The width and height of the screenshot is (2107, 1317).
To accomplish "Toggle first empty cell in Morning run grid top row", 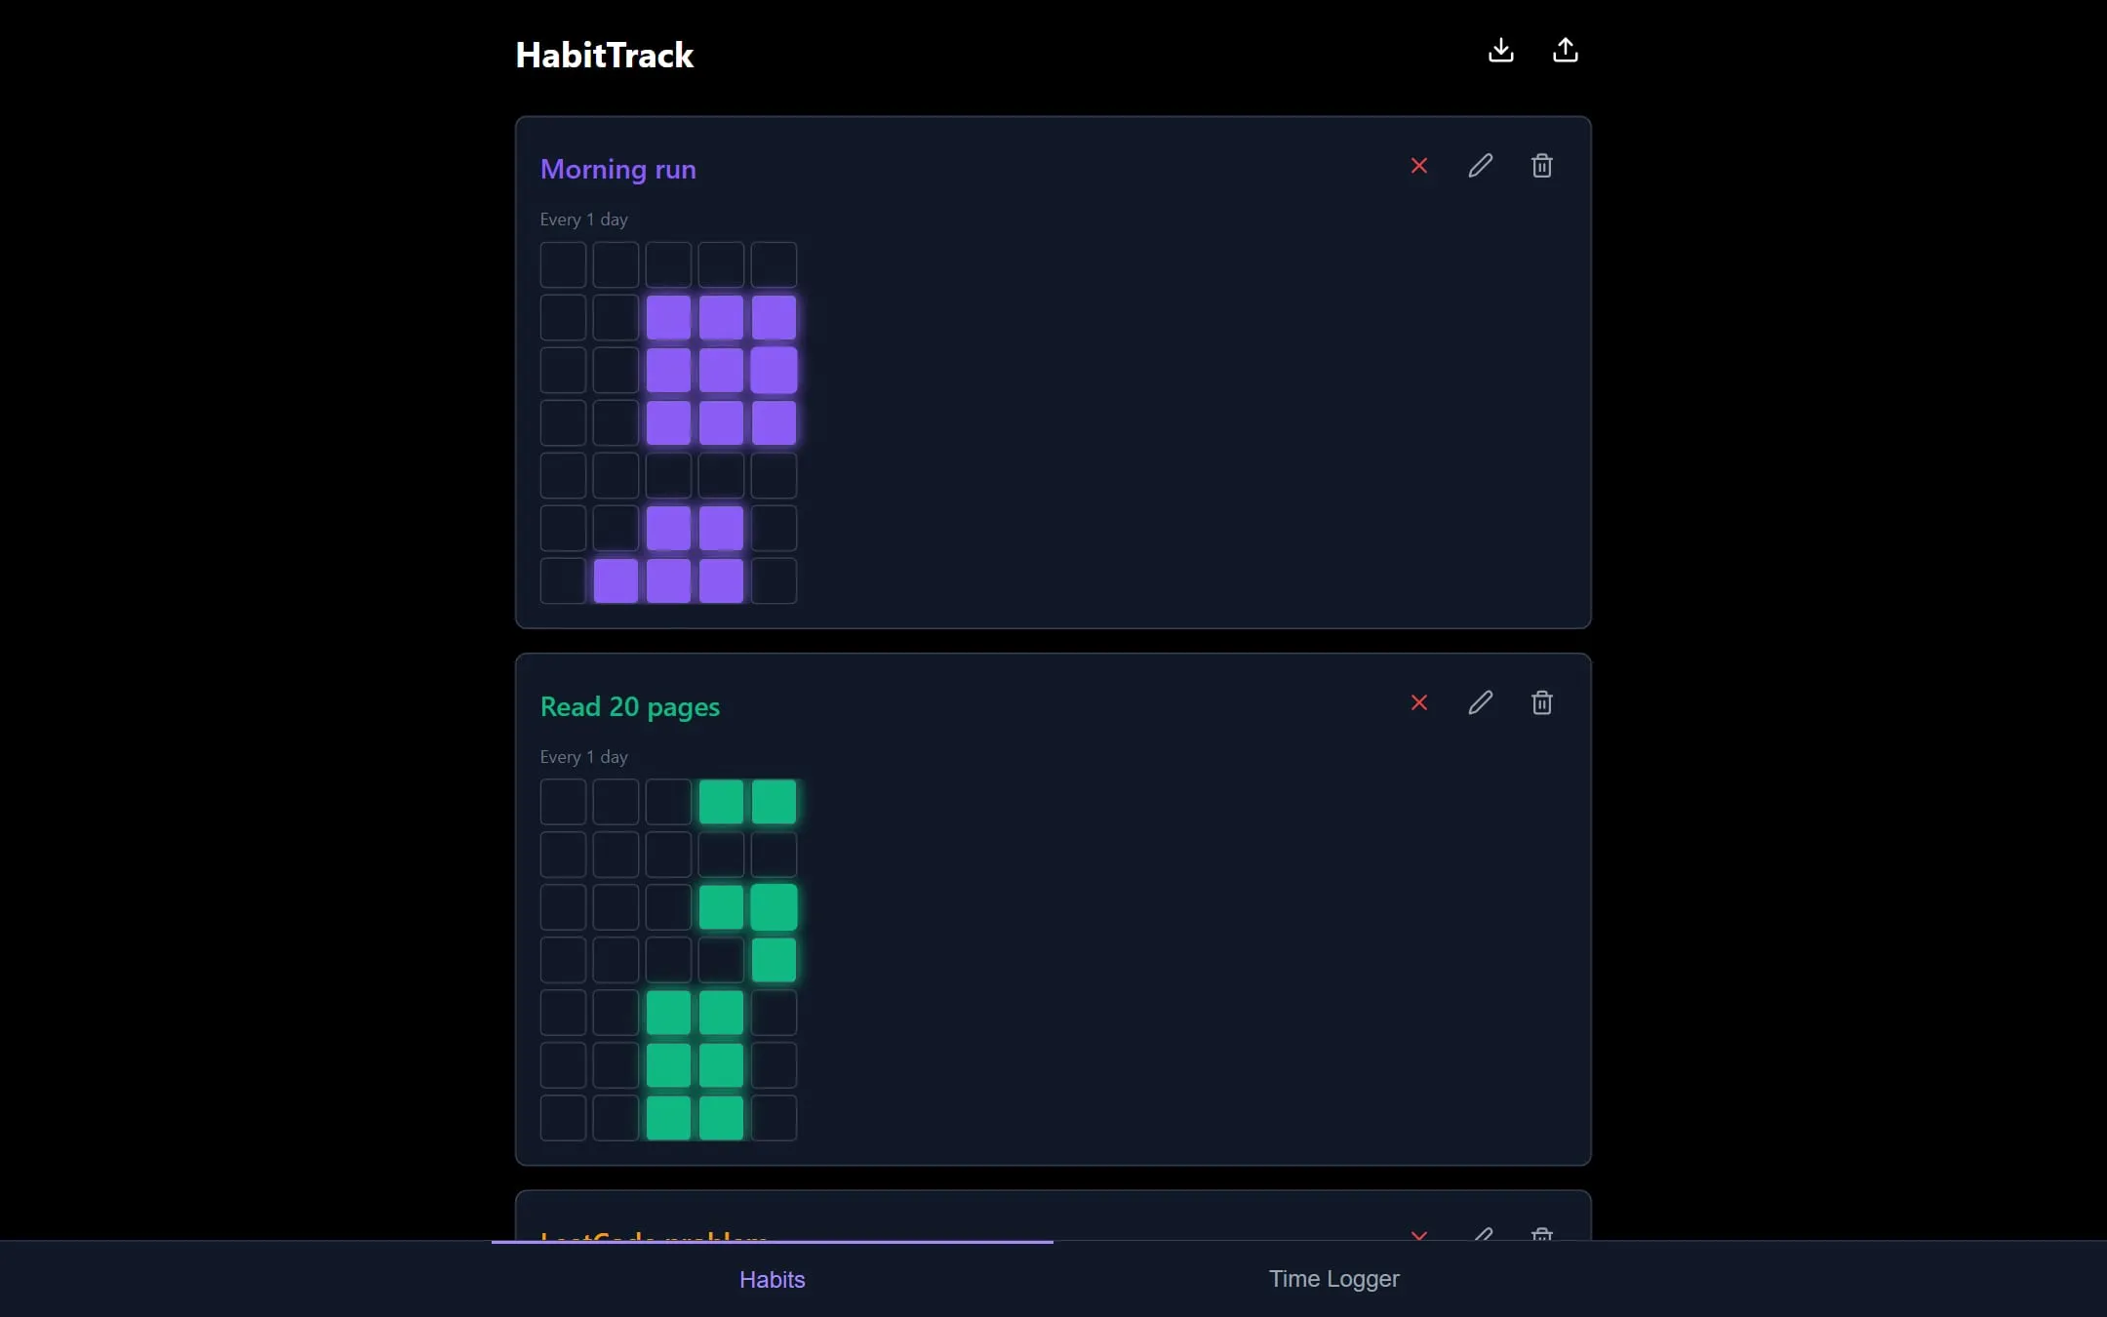I will coord(563,264).
